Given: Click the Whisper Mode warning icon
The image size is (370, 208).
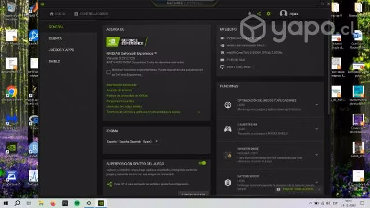Looking at the screenshot, I should [228, 155].
